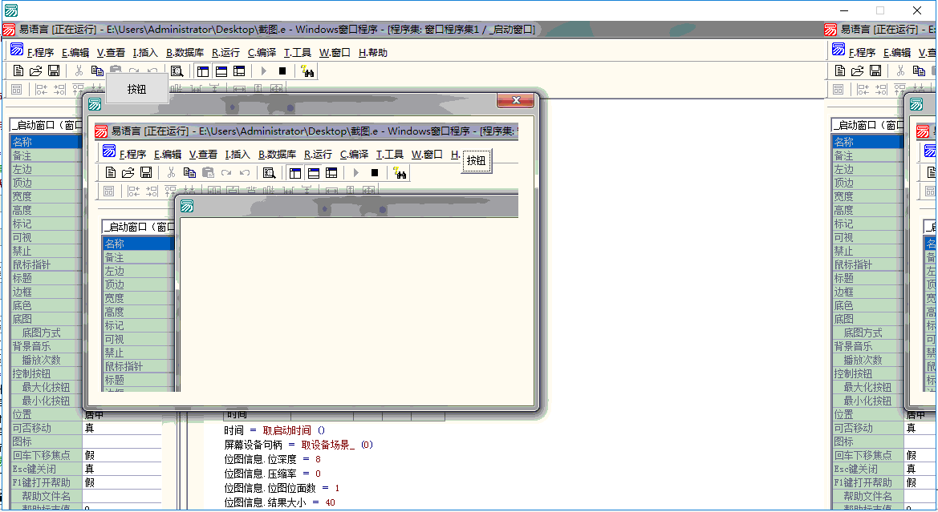Screen dimensions: 938x512
Task: Click the Redo arrow inside the nested window
Action: (226, 172)
